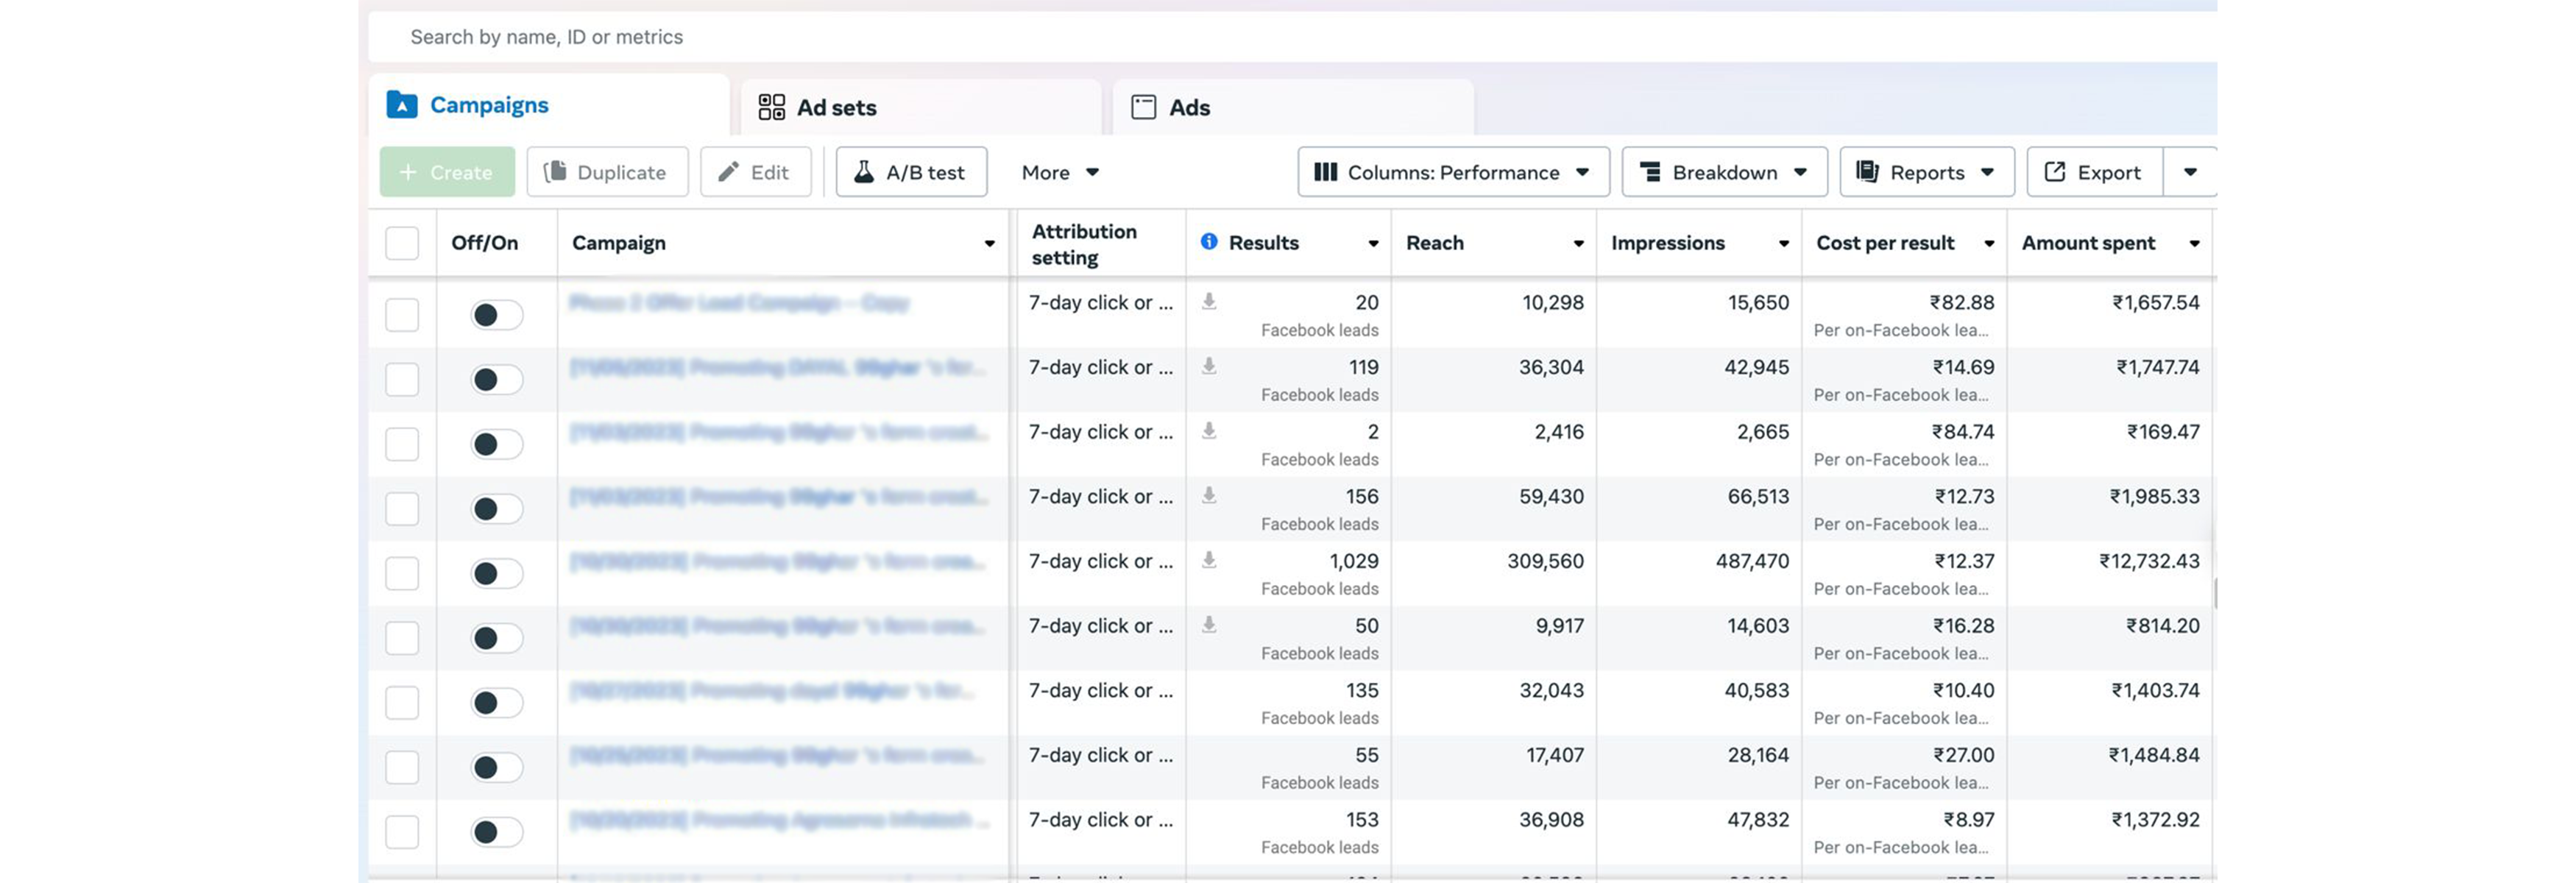The width and height of the screenshot is (2576, 883).
Task: Click the info icon beside Results column
Action: (x=1208, y=241)
